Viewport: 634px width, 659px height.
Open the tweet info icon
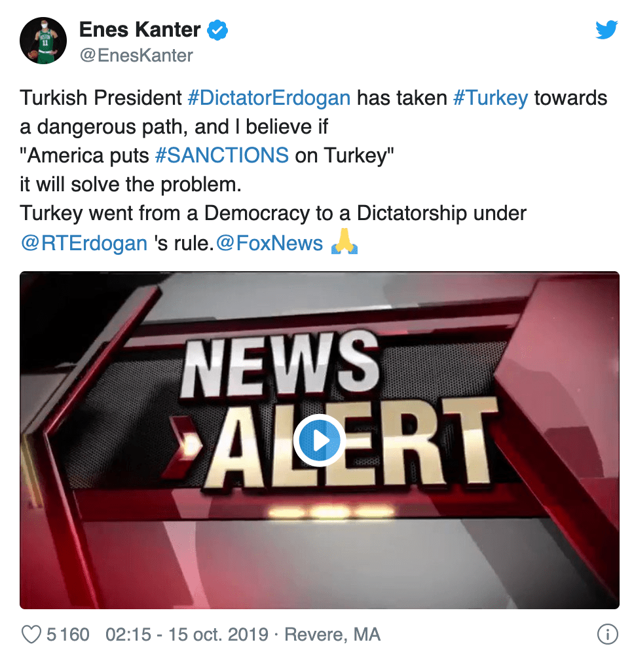(x=608, y=634)
